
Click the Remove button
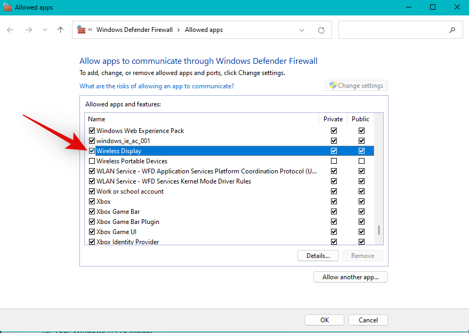(362, 256)
